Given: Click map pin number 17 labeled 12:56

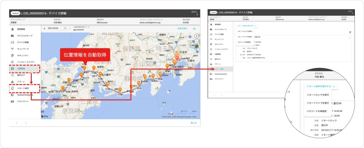Looking at the screenshot, I should (167, 66).
